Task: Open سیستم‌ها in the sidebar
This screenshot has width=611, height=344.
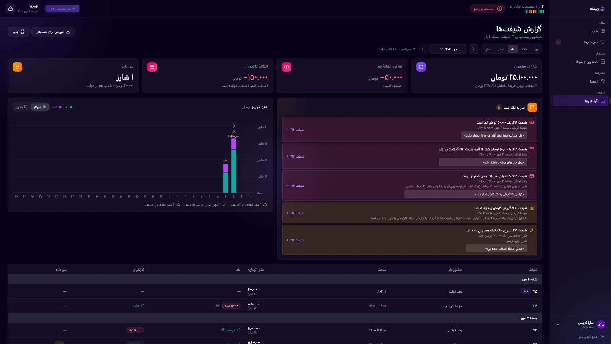Action: 580,42
